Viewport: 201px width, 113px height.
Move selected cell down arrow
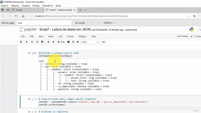pos(53,42)
